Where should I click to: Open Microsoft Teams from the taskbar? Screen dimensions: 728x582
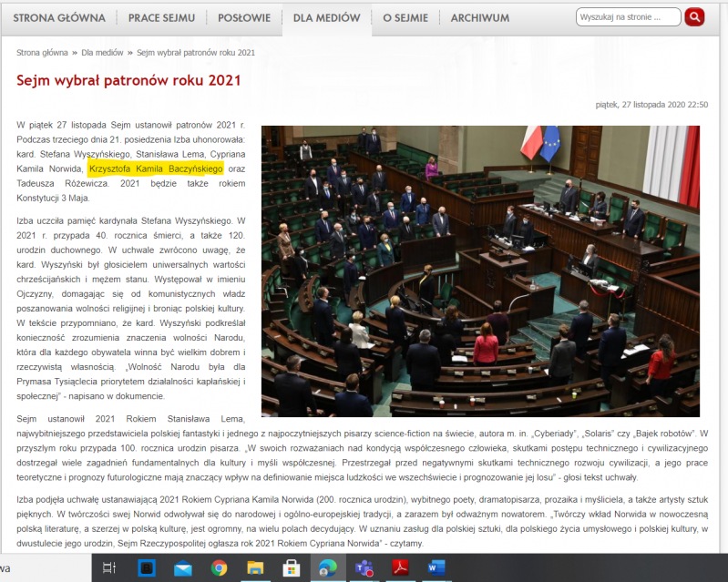tap(364, 567)
